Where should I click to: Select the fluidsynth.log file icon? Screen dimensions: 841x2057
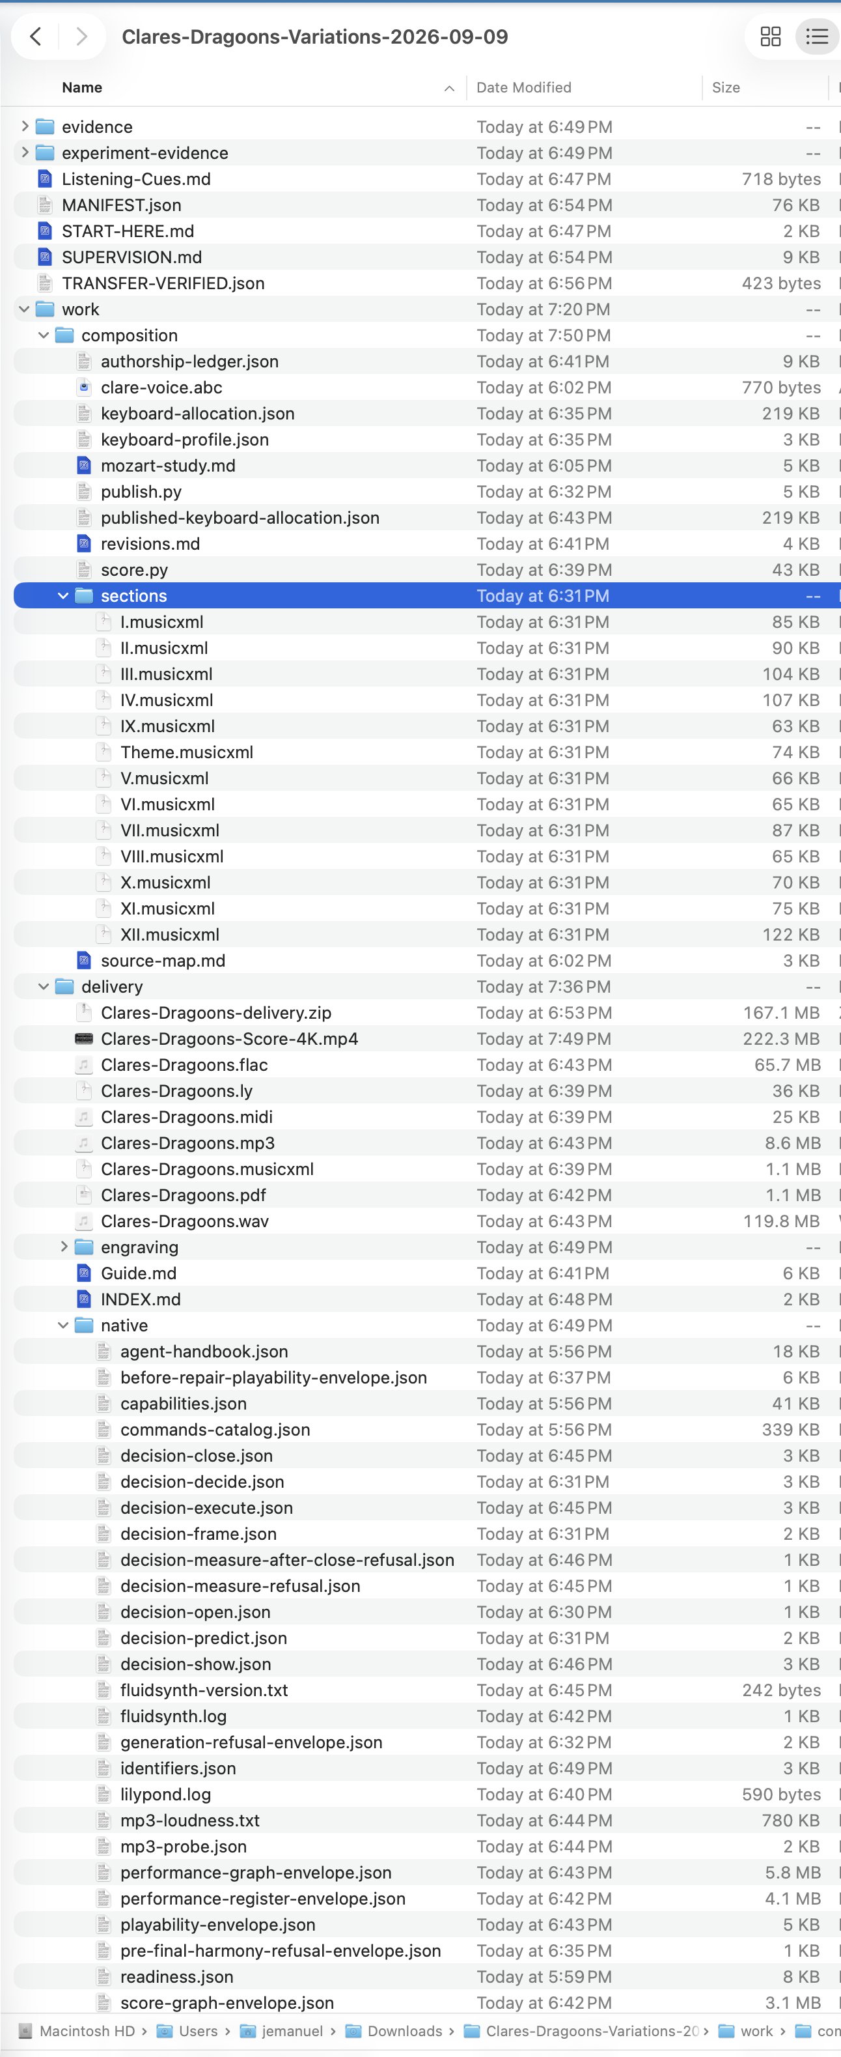tap(103, 1716)
